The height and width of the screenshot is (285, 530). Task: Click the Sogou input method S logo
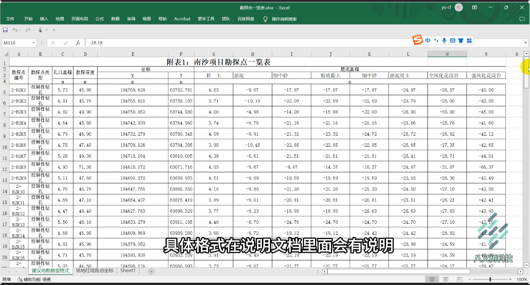pos(418,40)
